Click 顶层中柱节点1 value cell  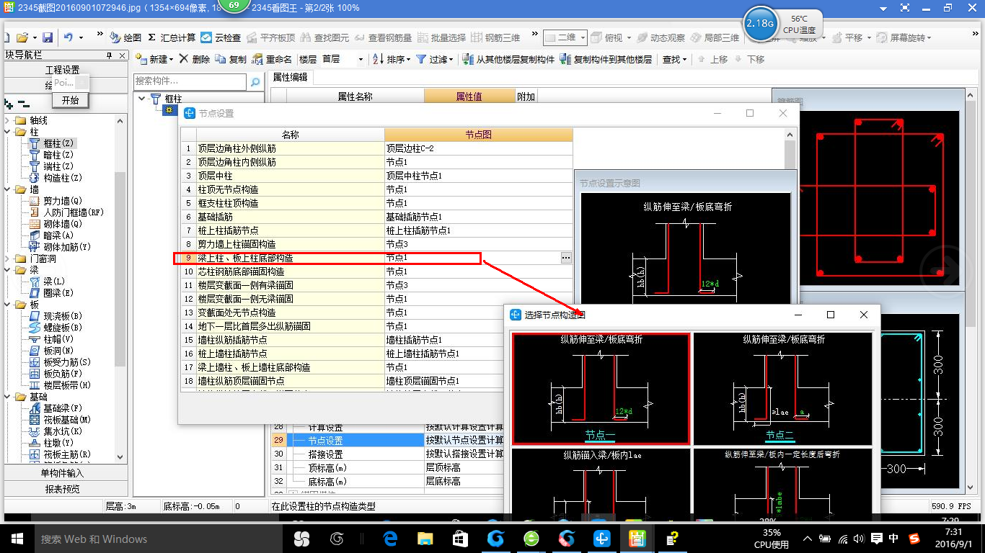coord(479,176)
